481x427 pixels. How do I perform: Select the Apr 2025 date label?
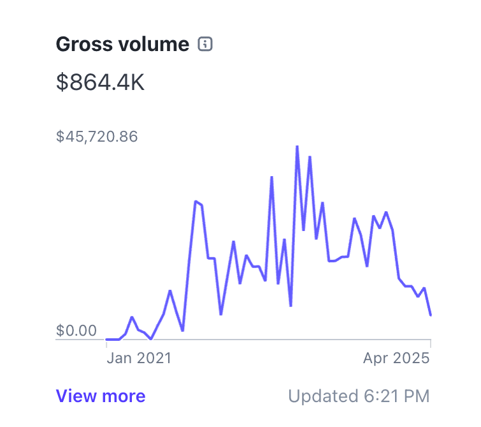[396, 358]
